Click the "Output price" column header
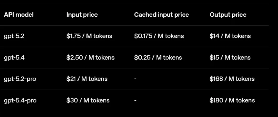This screenshot has width=278, height=117. pos(228,15)
